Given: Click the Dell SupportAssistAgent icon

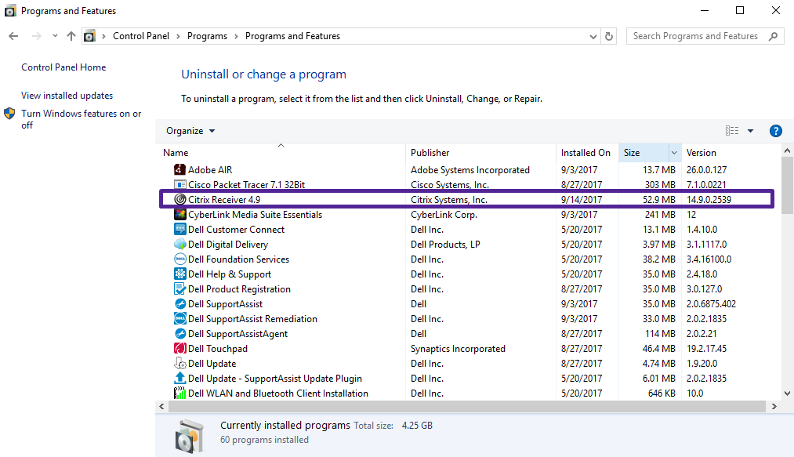Looking at the screenshot, I should [x=179, y=334].
